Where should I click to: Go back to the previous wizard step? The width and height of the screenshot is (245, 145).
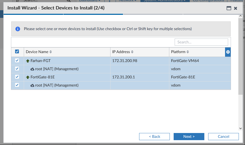(x=154, y=137)
